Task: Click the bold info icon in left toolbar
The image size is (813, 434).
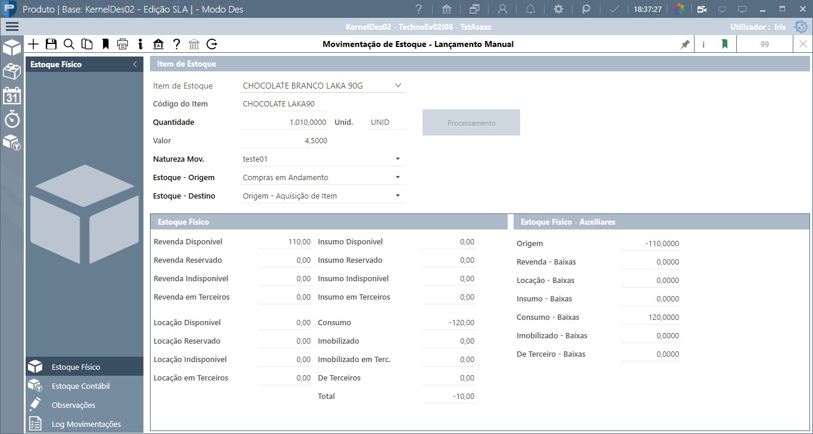Action: click(x=140, y=44)
